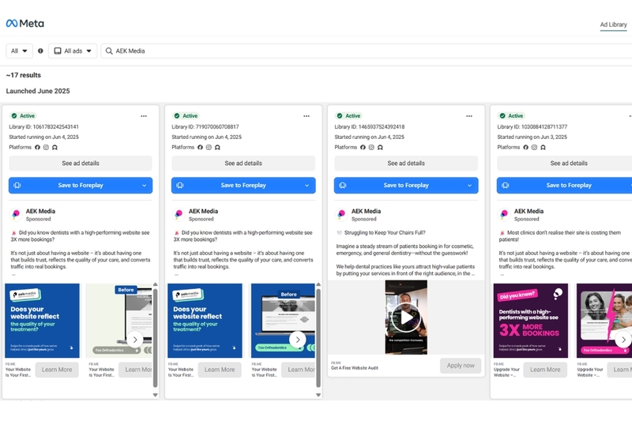
Task: Click Facebook platform icon on ad 1465937524392418
Action: tap(363, 147)
